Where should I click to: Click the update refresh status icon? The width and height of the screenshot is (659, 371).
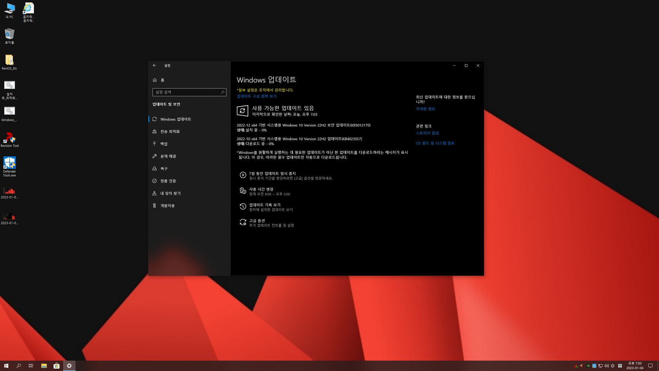242,111
